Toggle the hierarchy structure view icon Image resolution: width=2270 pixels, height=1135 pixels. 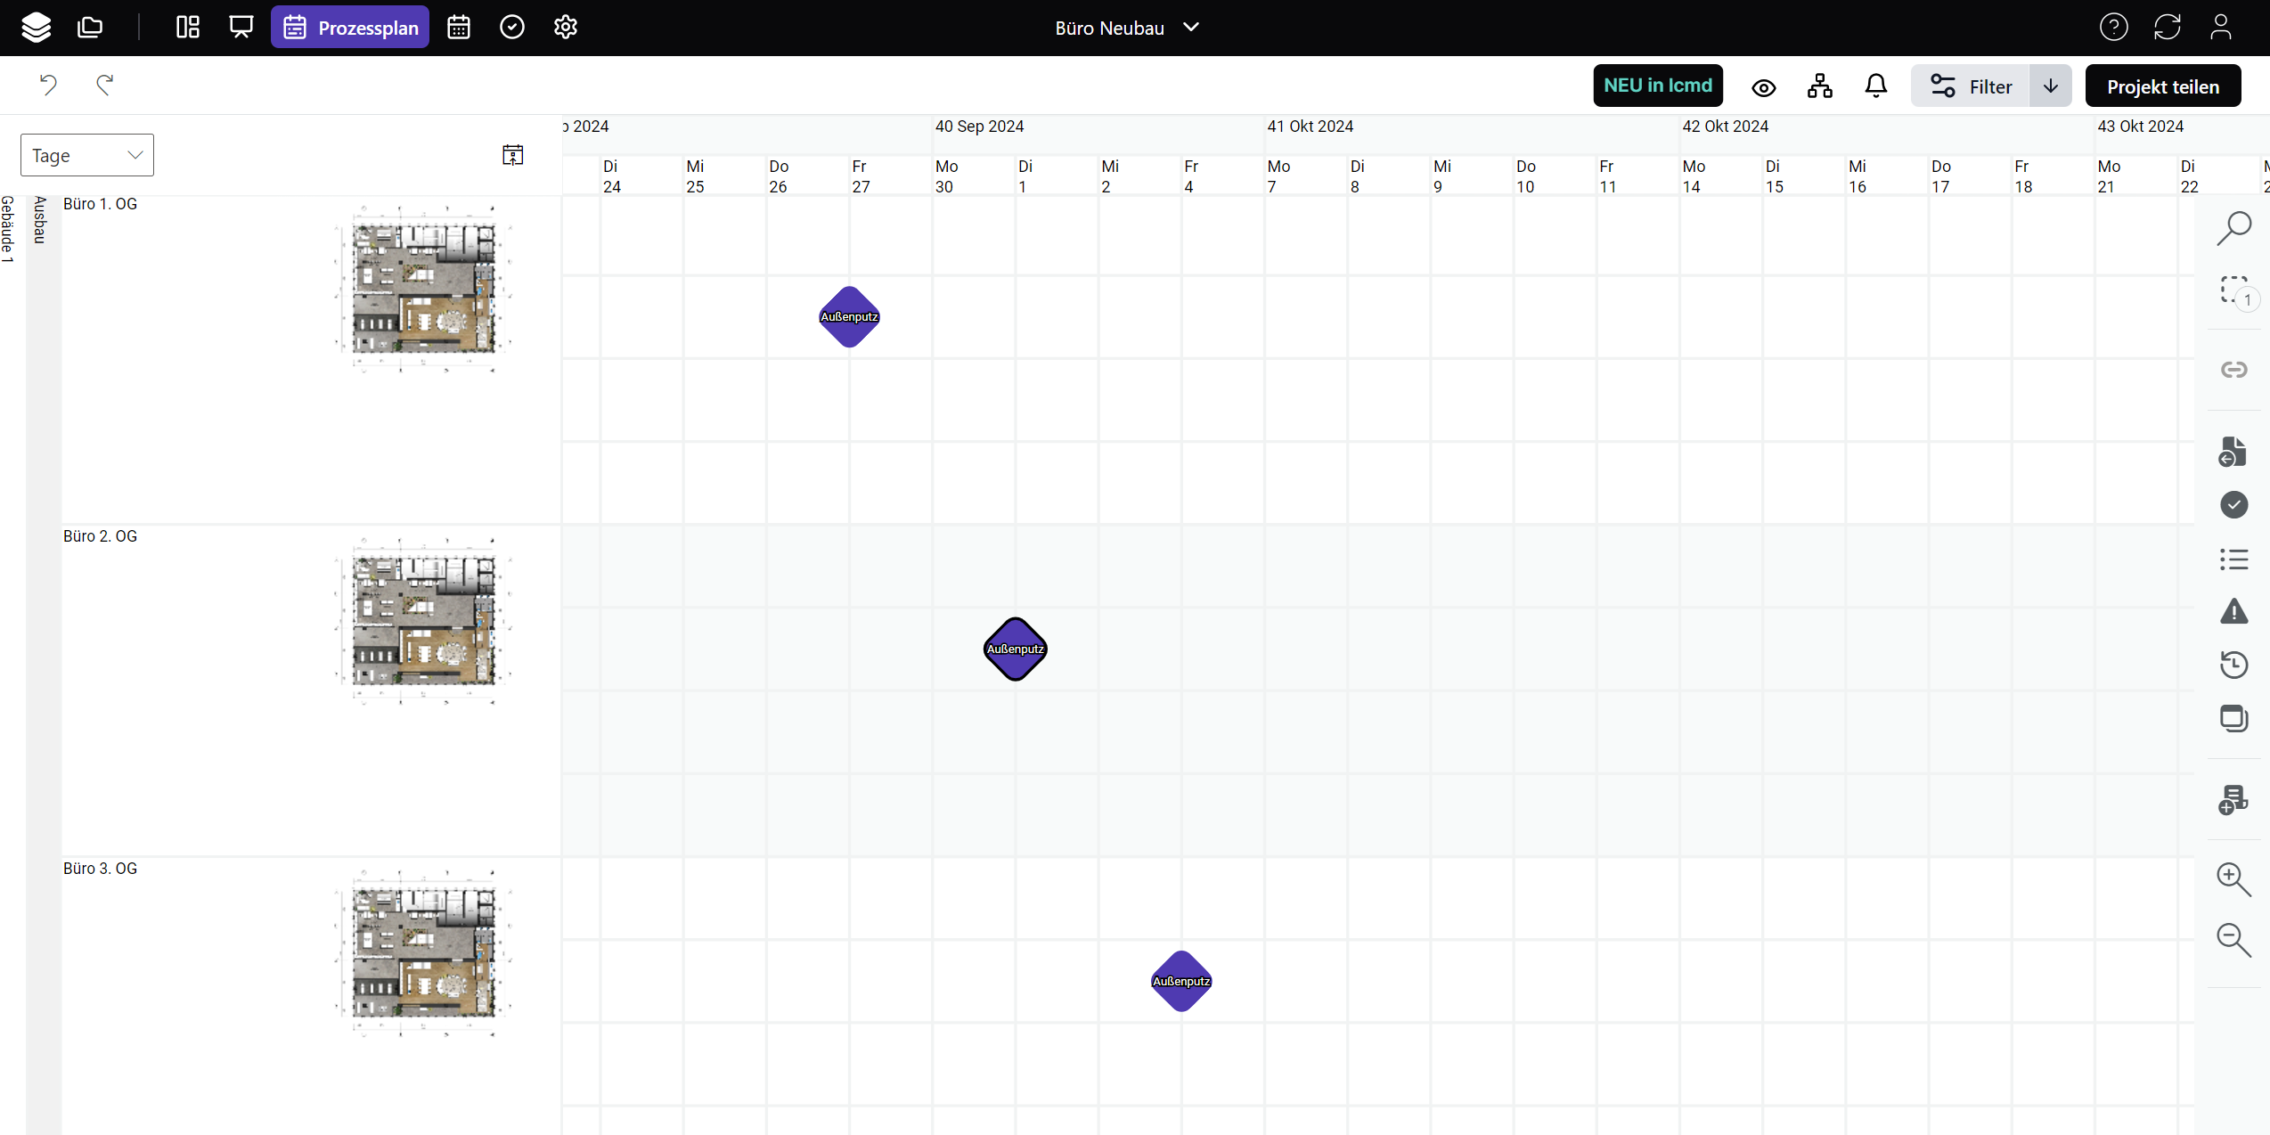click(1819, 86)
